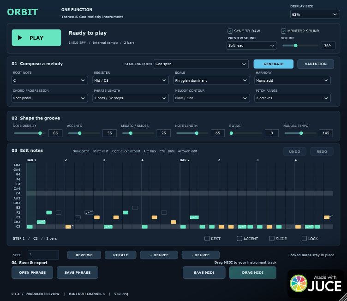Click the REDO button
The image size is (347, 301).
[x=322, y=151]
